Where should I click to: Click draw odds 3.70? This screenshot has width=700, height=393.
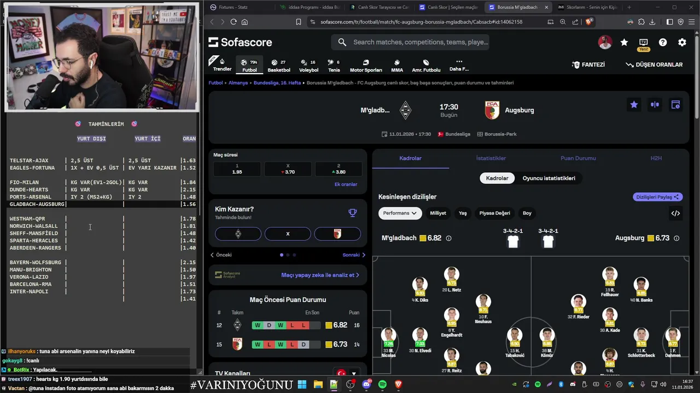(x=288, y=169)
